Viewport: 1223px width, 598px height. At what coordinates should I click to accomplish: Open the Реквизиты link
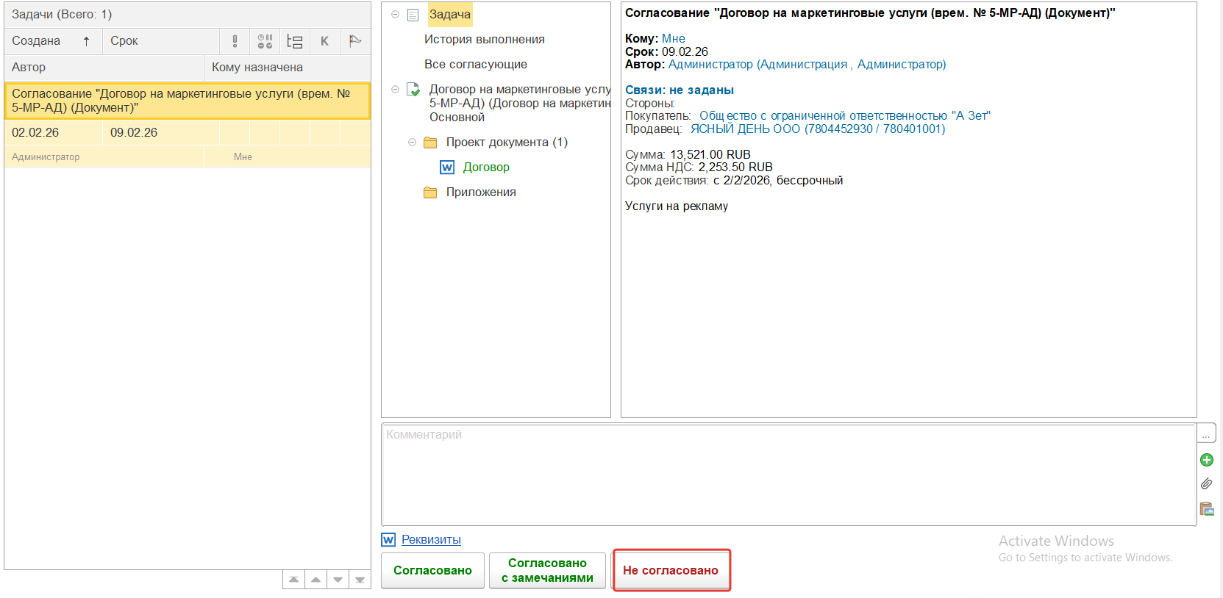431,540
